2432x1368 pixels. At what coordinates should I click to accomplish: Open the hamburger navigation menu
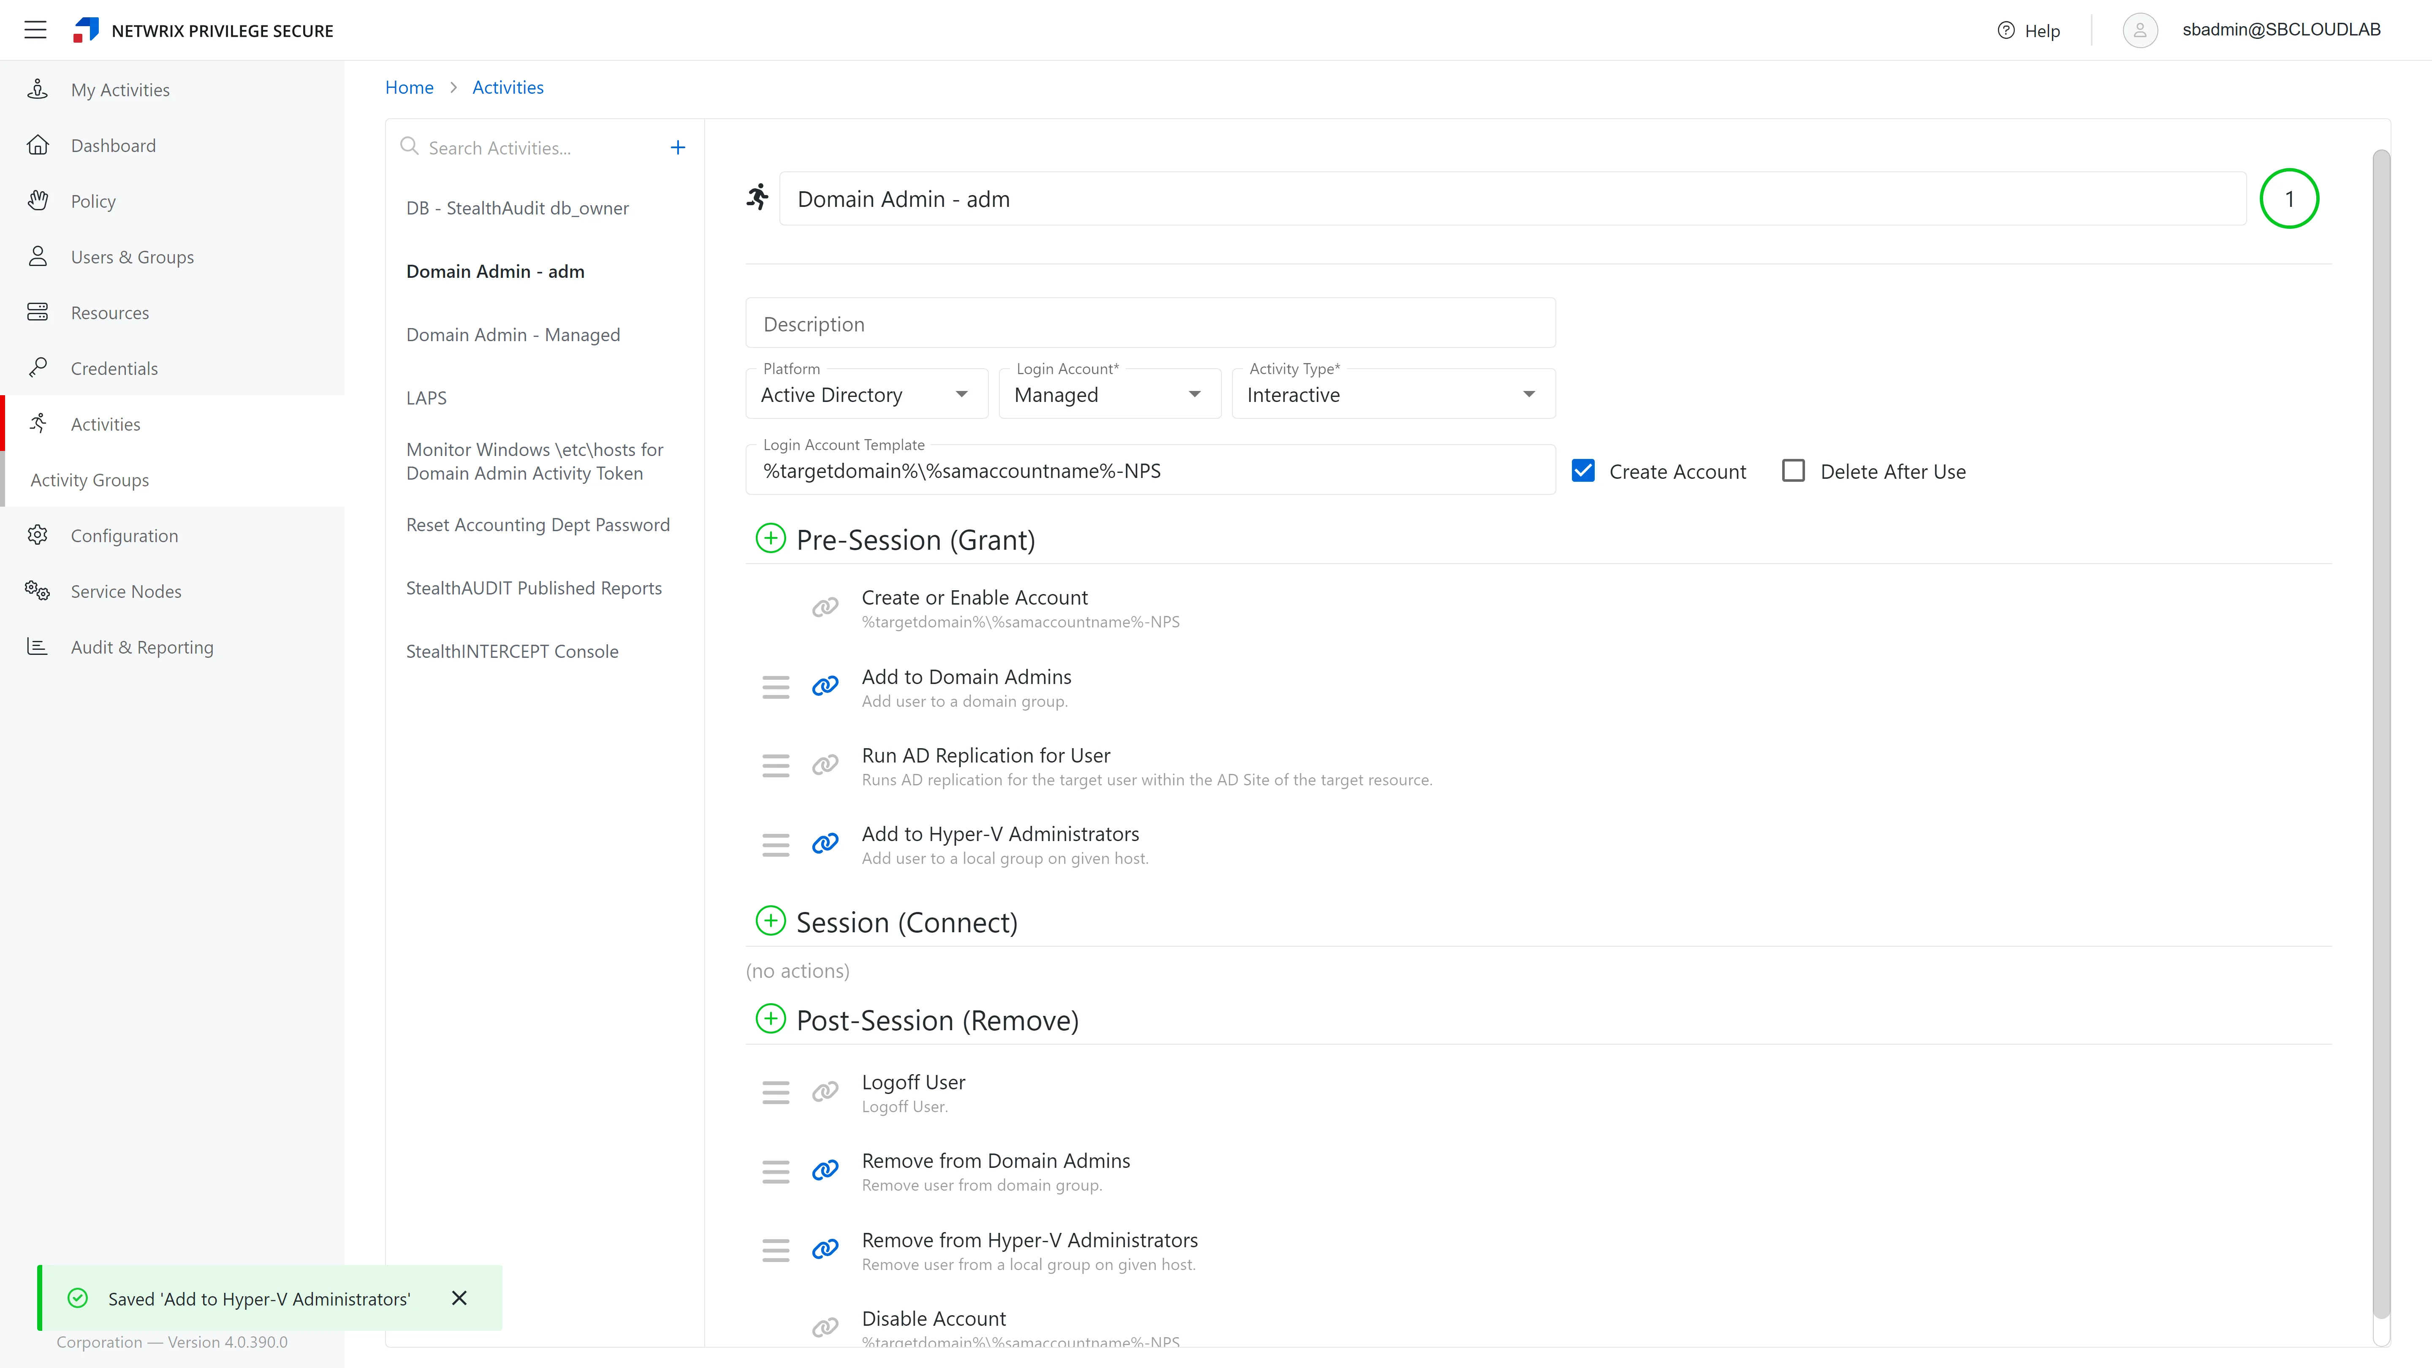[35, 30]
